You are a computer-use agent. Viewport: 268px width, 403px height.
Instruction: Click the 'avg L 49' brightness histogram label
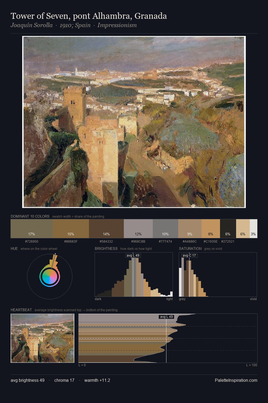[x=133, y=256]
